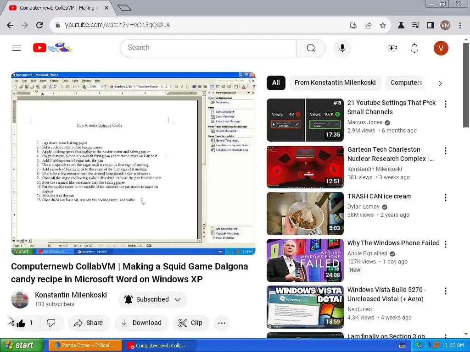Go forward with the browser arrow
470x352 pixels.
[25, 25]
